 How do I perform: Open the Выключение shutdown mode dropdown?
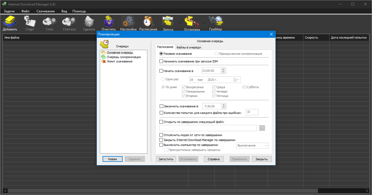tap(252, 145)
